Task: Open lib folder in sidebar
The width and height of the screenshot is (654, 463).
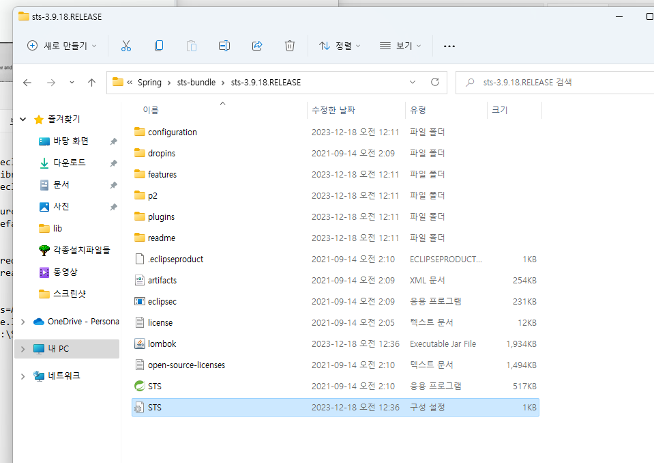Action: (x=57, y=228)
